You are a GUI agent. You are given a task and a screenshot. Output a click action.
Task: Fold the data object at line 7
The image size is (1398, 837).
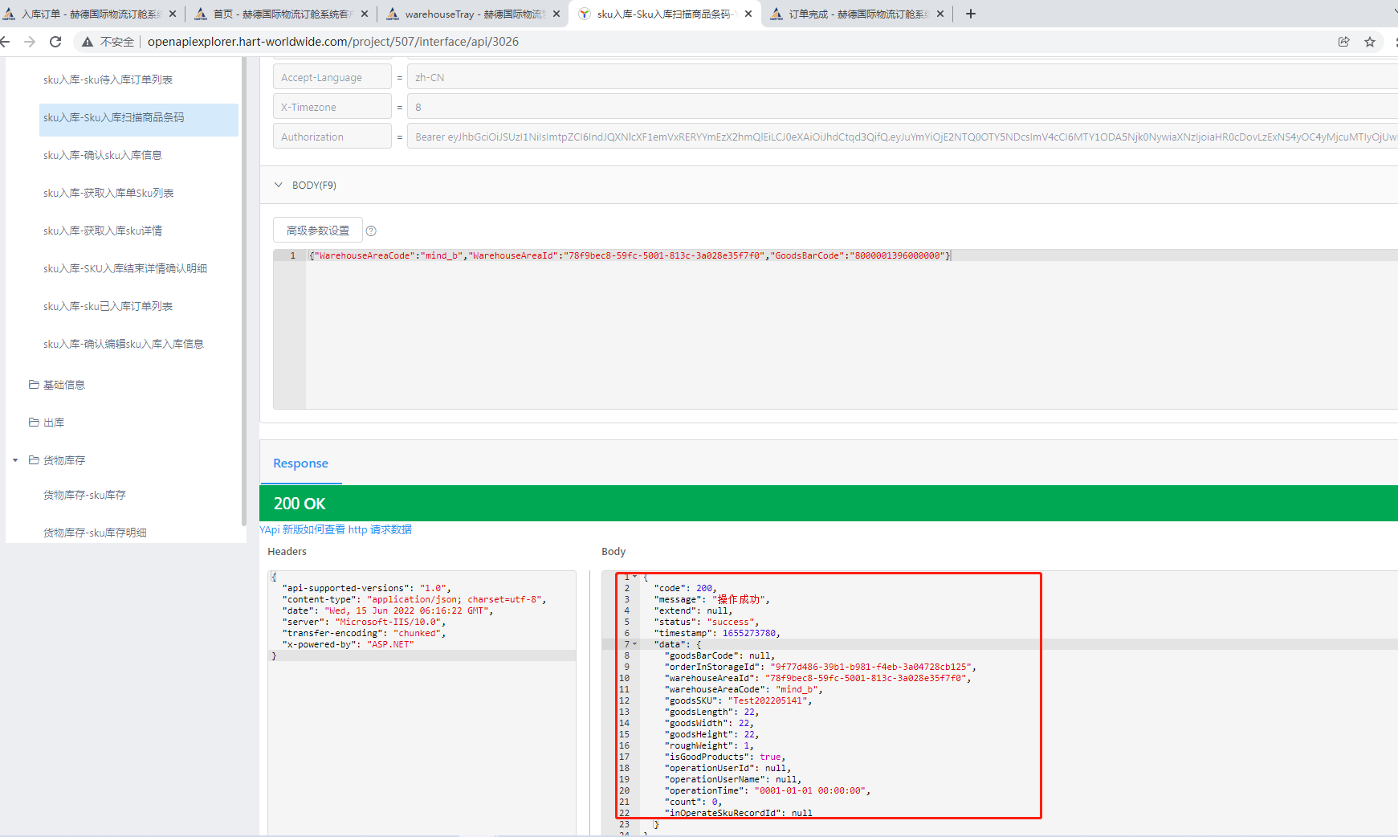point(635,644)
